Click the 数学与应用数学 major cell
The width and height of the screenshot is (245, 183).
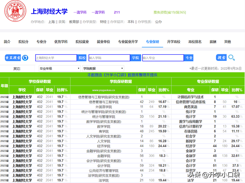click(x=191, y=122)
